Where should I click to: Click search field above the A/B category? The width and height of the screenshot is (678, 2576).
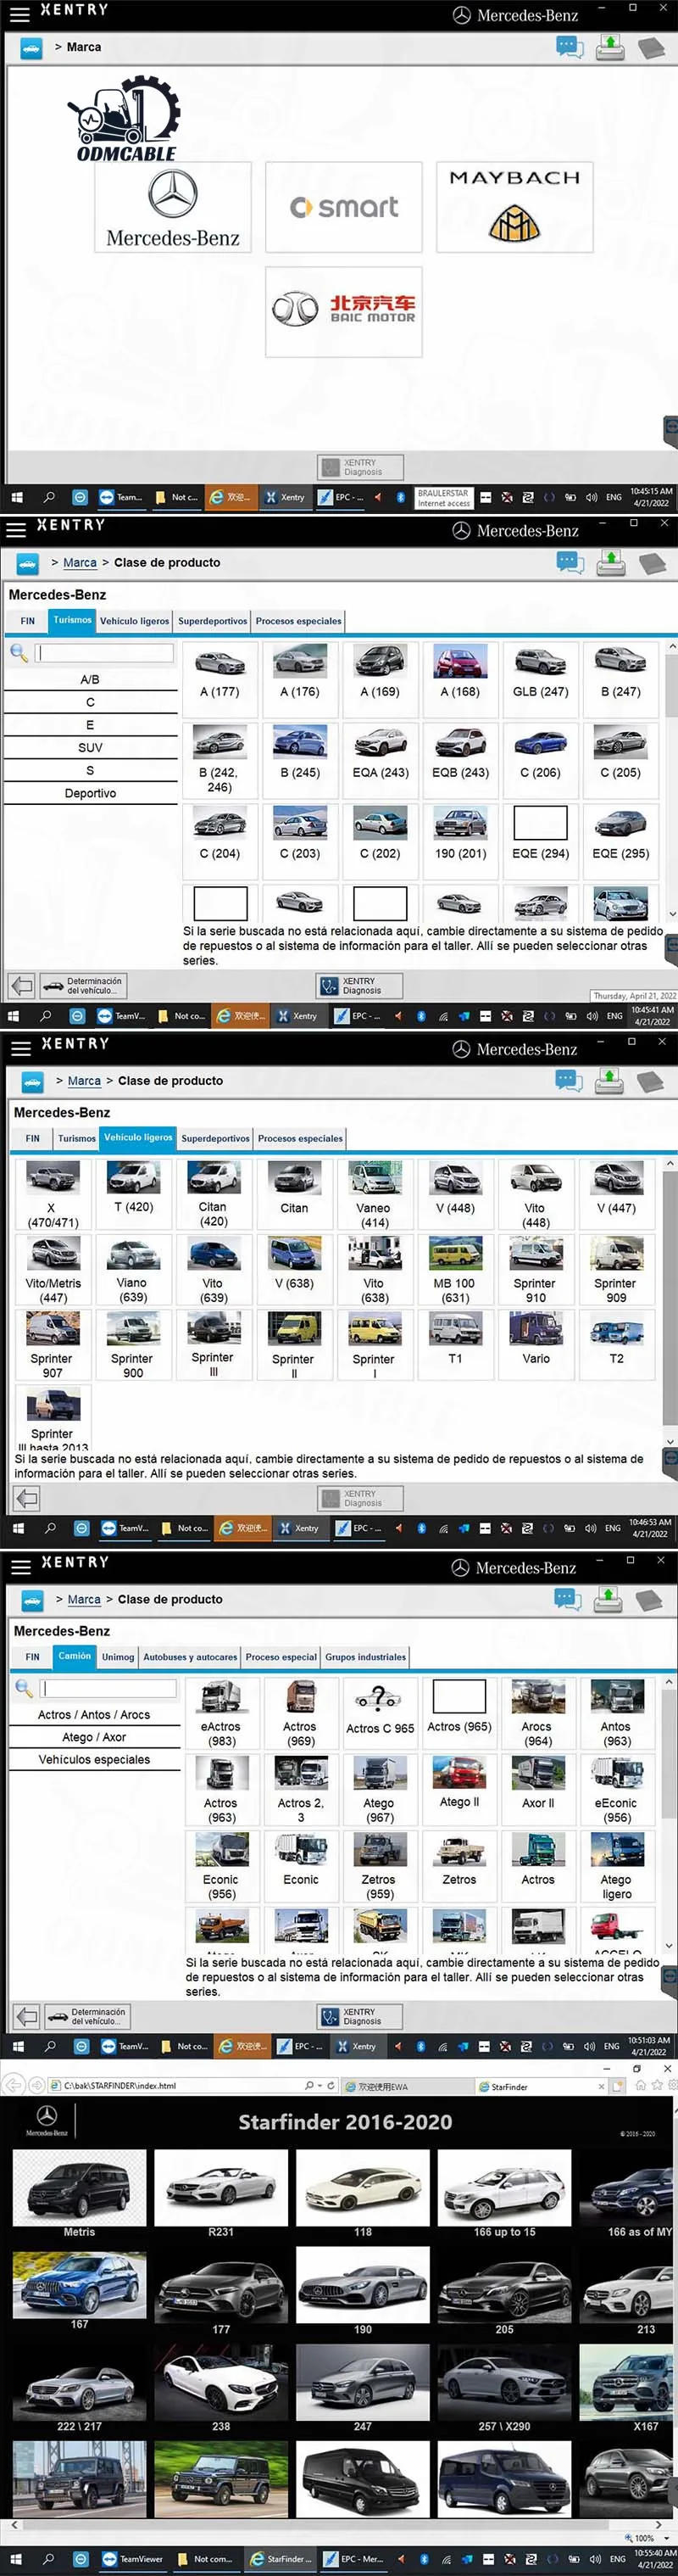104,653
